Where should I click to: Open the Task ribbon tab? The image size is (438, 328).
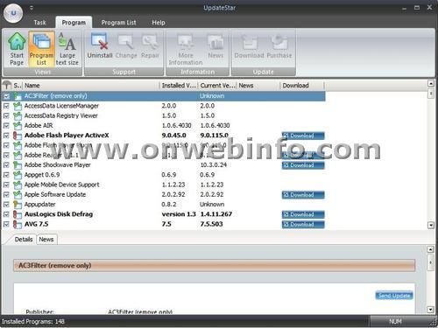(39, 23)
